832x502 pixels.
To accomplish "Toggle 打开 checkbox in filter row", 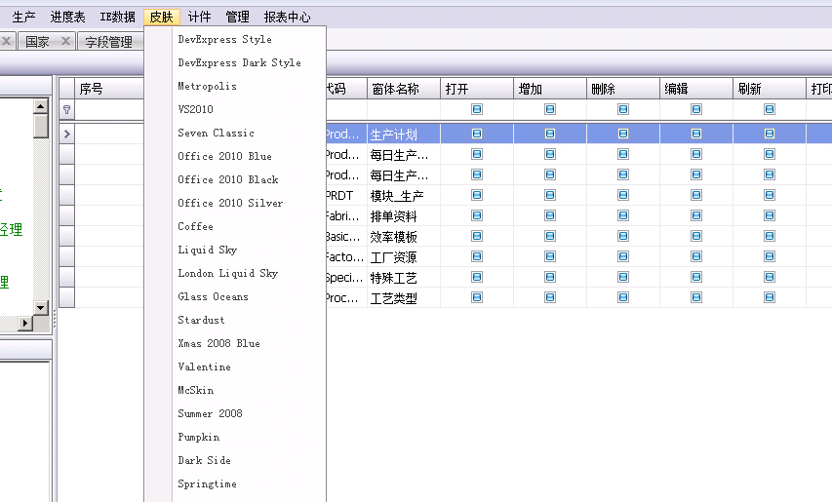I will [x=477, y=109].
